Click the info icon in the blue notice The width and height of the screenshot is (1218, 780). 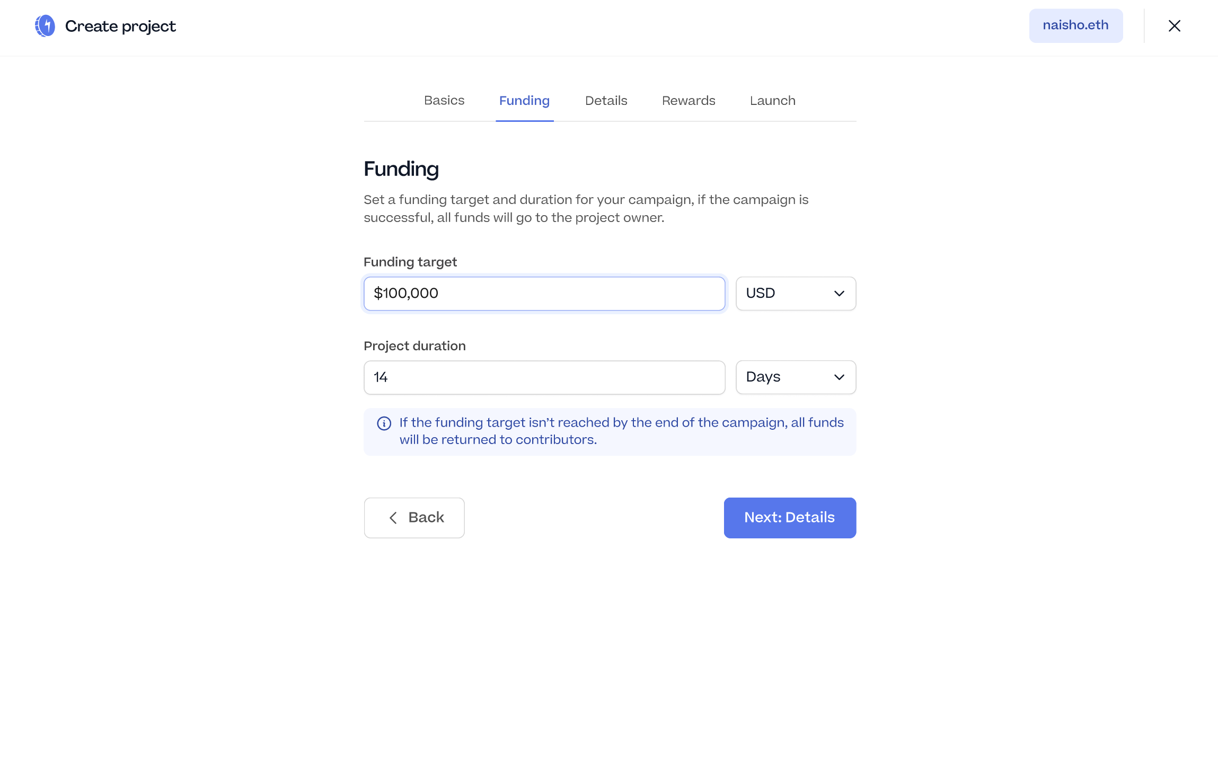point(384,423)
